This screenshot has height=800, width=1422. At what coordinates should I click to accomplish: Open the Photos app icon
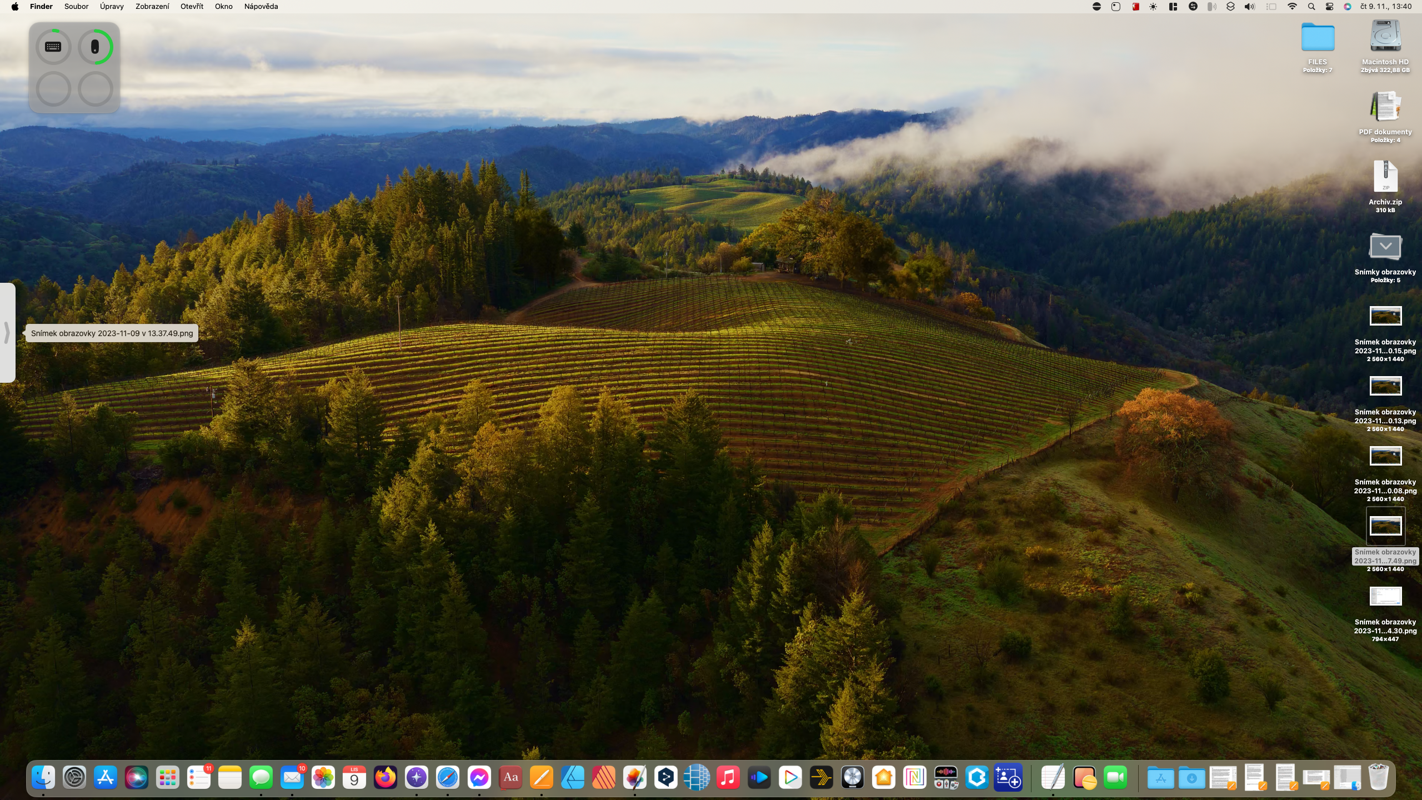[323, 778]
